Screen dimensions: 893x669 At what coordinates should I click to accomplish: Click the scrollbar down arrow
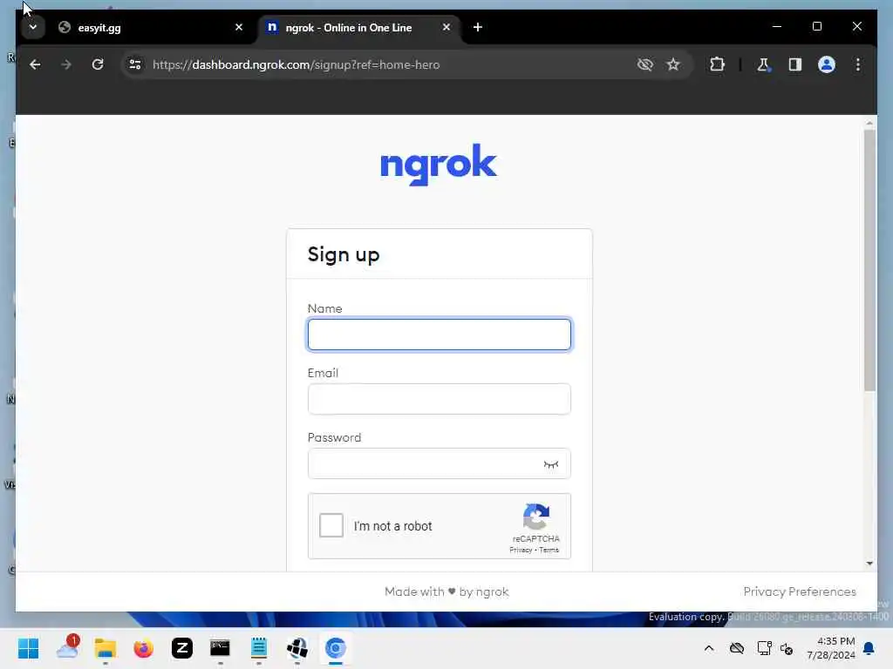coord(869,564)
